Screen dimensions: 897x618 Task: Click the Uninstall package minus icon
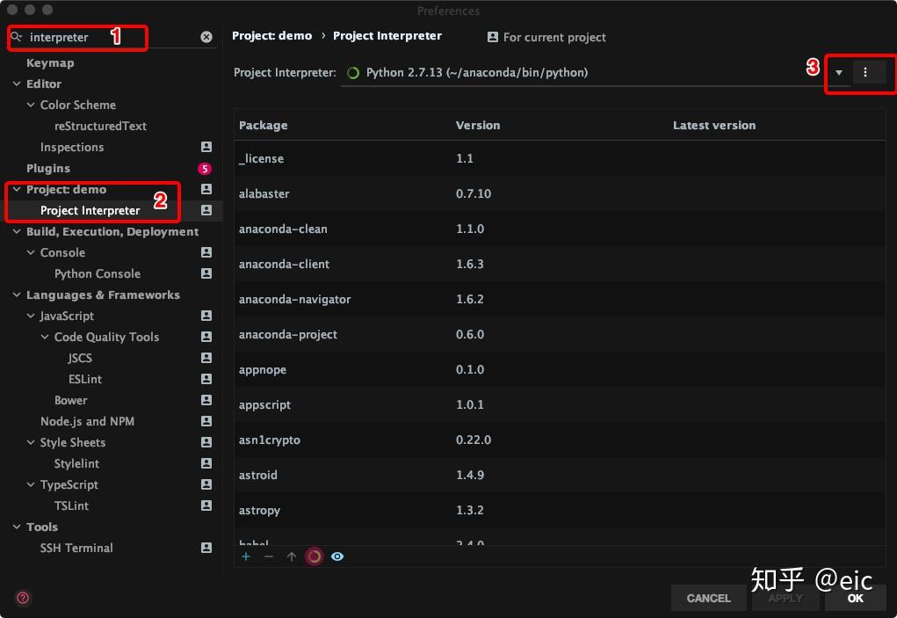(x=269, y=556)
